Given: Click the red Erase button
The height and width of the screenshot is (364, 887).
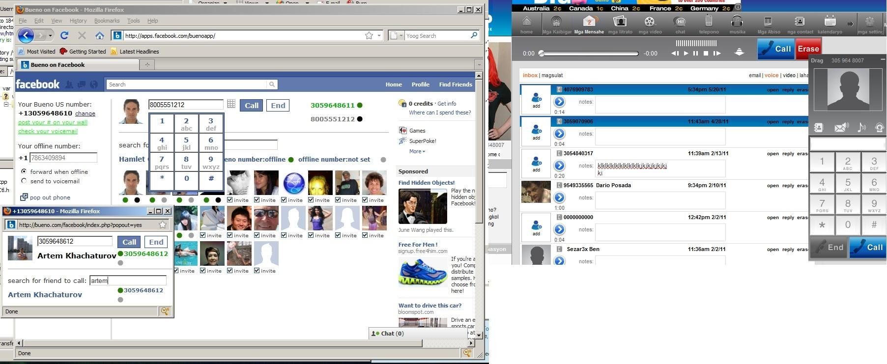Looking at the screenshot, I should (x=808, y=49).
